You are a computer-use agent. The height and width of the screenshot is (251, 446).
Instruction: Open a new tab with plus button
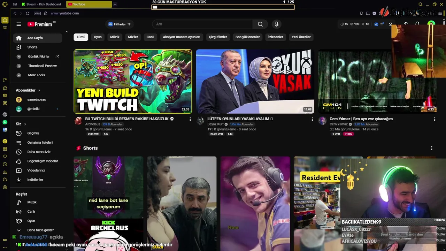tap(115, 4)
